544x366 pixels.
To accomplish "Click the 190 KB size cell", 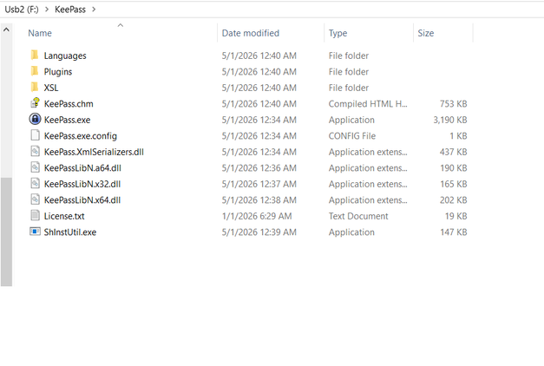I will [454, 167].
